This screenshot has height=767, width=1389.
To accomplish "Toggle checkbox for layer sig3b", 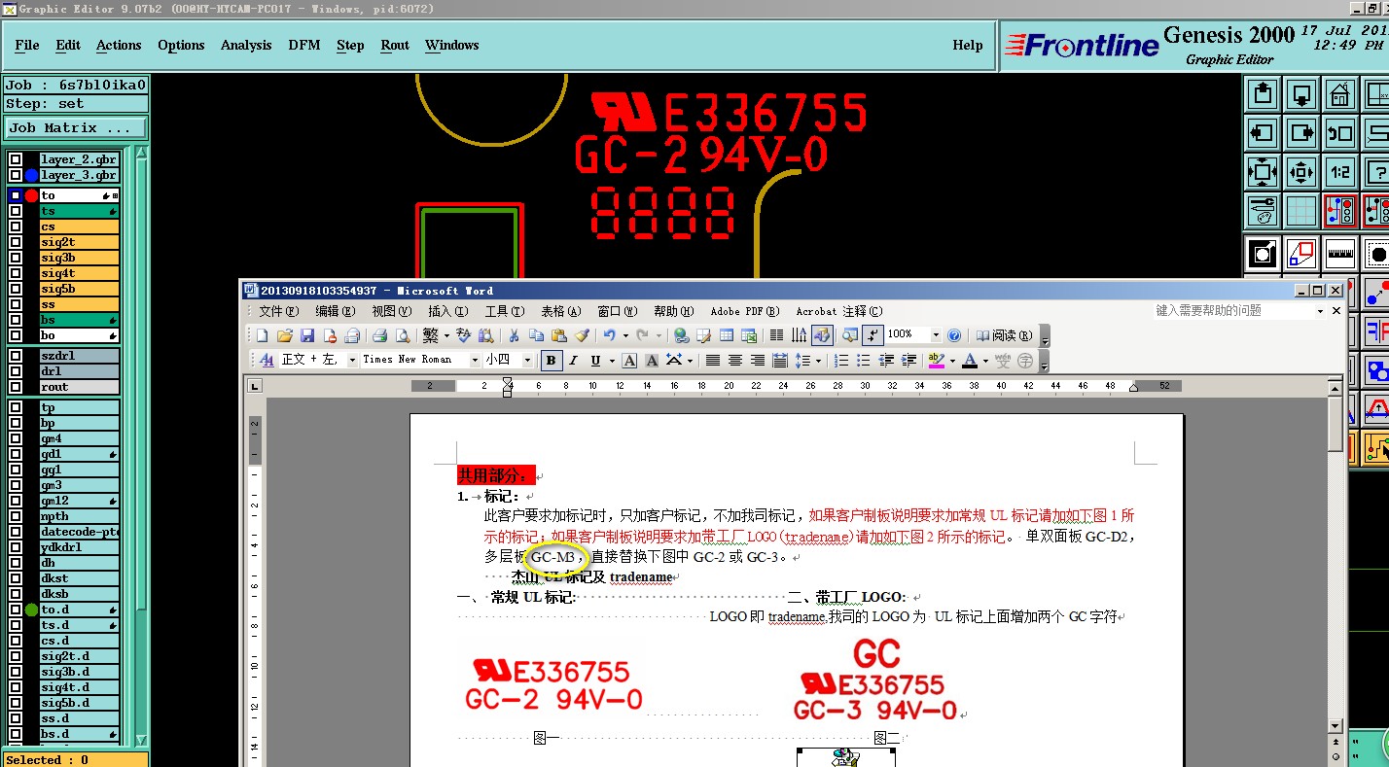I will pyautogui.click(x=16, y=258).
